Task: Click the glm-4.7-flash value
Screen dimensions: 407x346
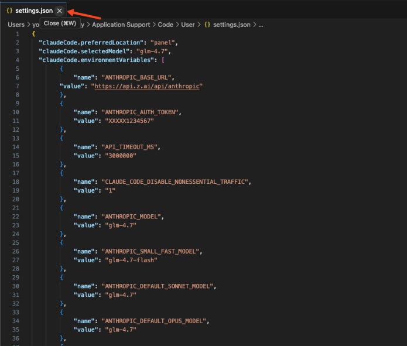Action: click(x=131, y=260)
